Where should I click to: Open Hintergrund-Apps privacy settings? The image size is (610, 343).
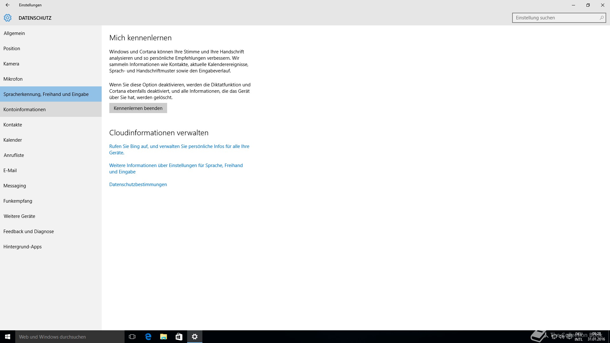pos(23,247)
